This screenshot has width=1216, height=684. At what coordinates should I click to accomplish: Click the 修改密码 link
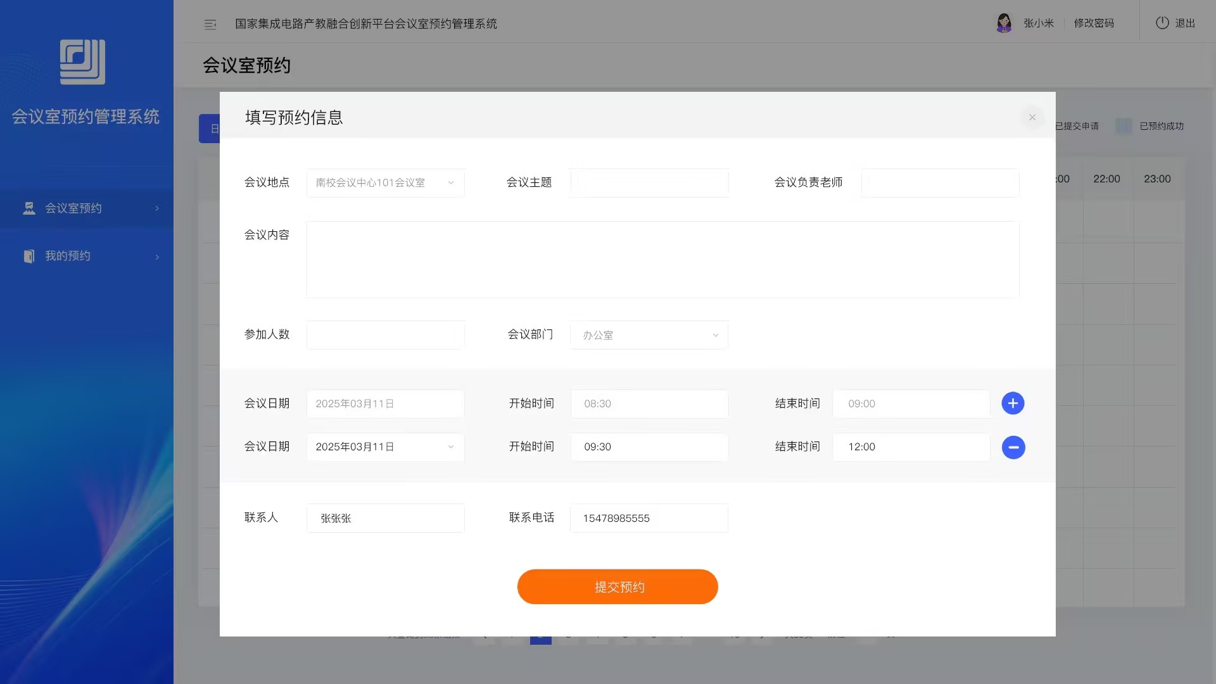pyautogui.click(x=1094, y=23)
